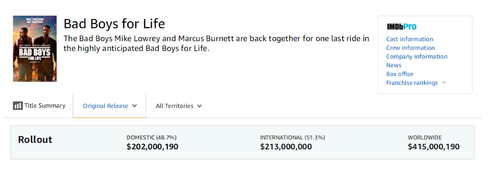Viewport: 491px width, 174px height.
Task: Click the Title Summary bar chart icon
Action: click(18, 106)
